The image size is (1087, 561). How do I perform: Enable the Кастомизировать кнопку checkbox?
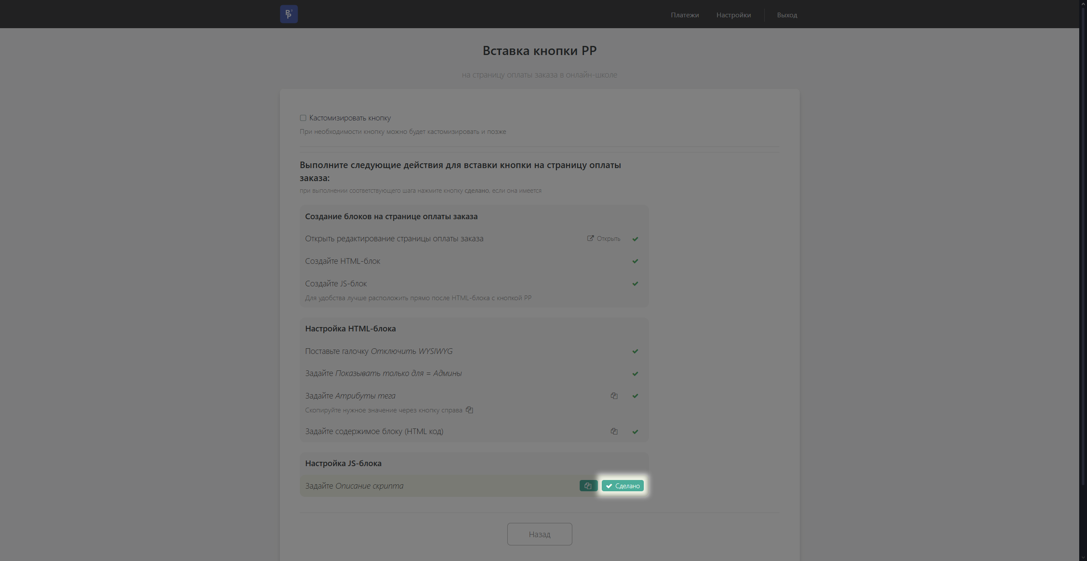(x=303, y=118)
